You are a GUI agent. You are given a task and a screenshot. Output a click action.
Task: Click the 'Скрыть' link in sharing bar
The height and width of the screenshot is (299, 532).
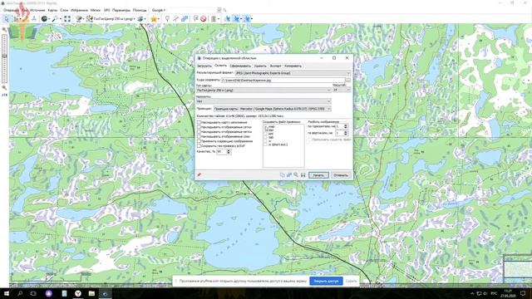pyautogui.click(x=351, y=281)
